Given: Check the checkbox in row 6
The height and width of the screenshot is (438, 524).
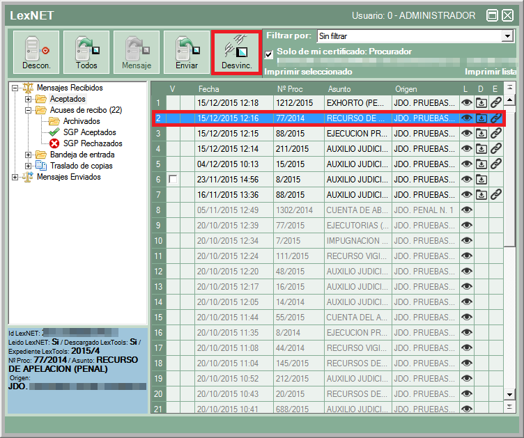Looking at the screenshot, I should 173,179.
